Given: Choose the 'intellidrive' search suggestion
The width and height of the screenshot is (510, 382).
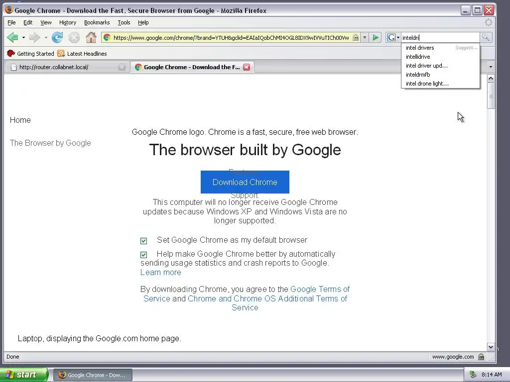Looking at the screenshot, I should tap(440, 57).
